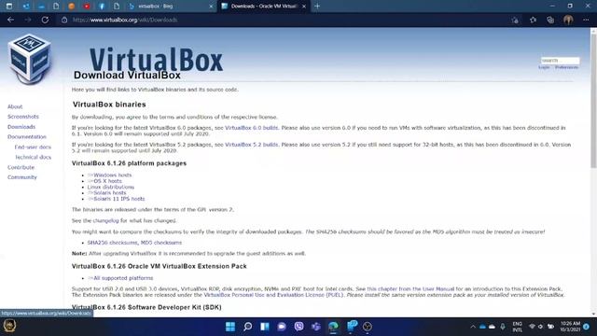Open the Wi-Fi network tray icon

click(x=532, y=327)
